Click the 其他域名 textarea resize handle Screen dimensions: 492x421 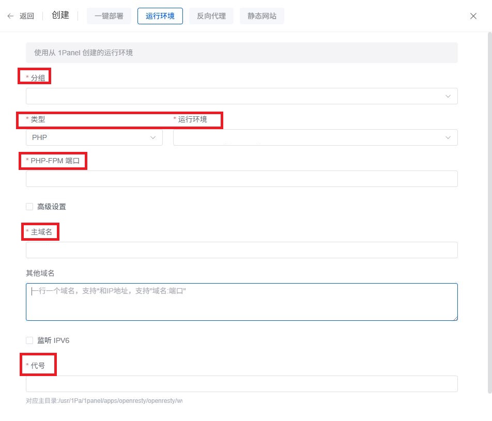455,318
